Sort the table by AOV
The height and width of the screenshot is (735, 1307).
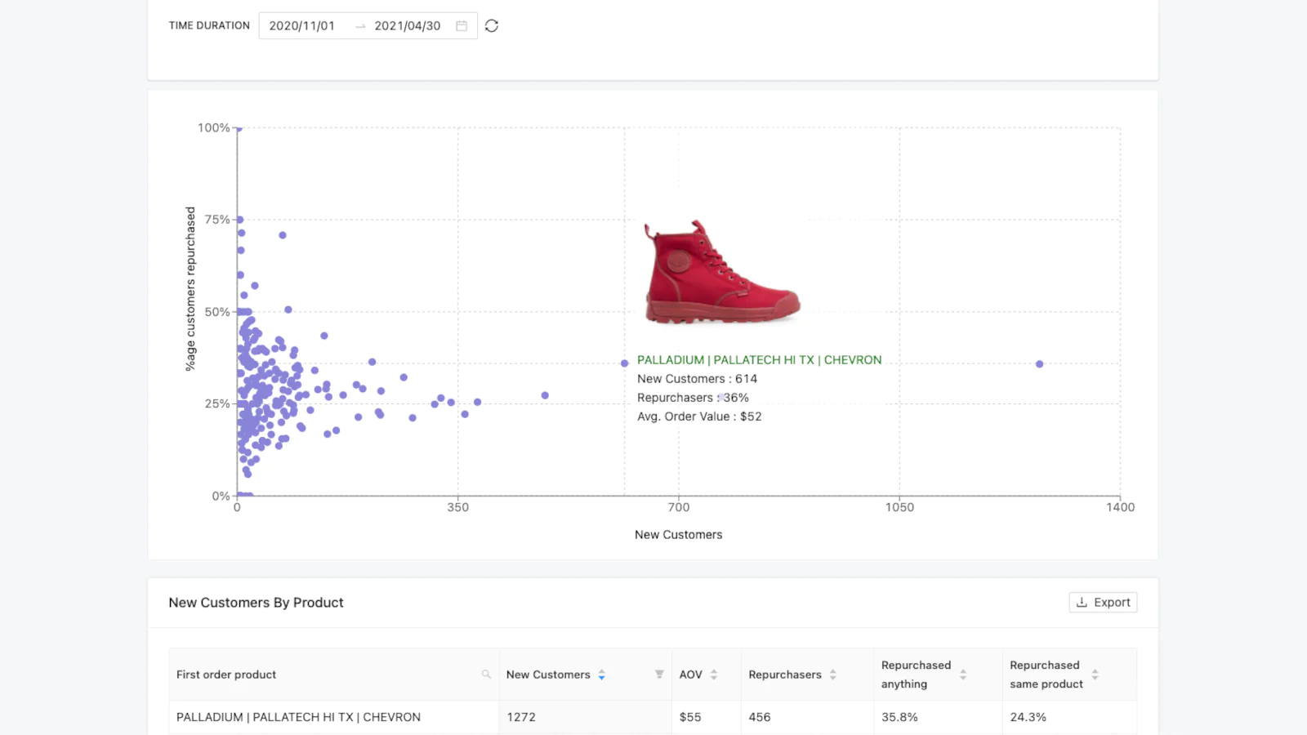[713, 675]
